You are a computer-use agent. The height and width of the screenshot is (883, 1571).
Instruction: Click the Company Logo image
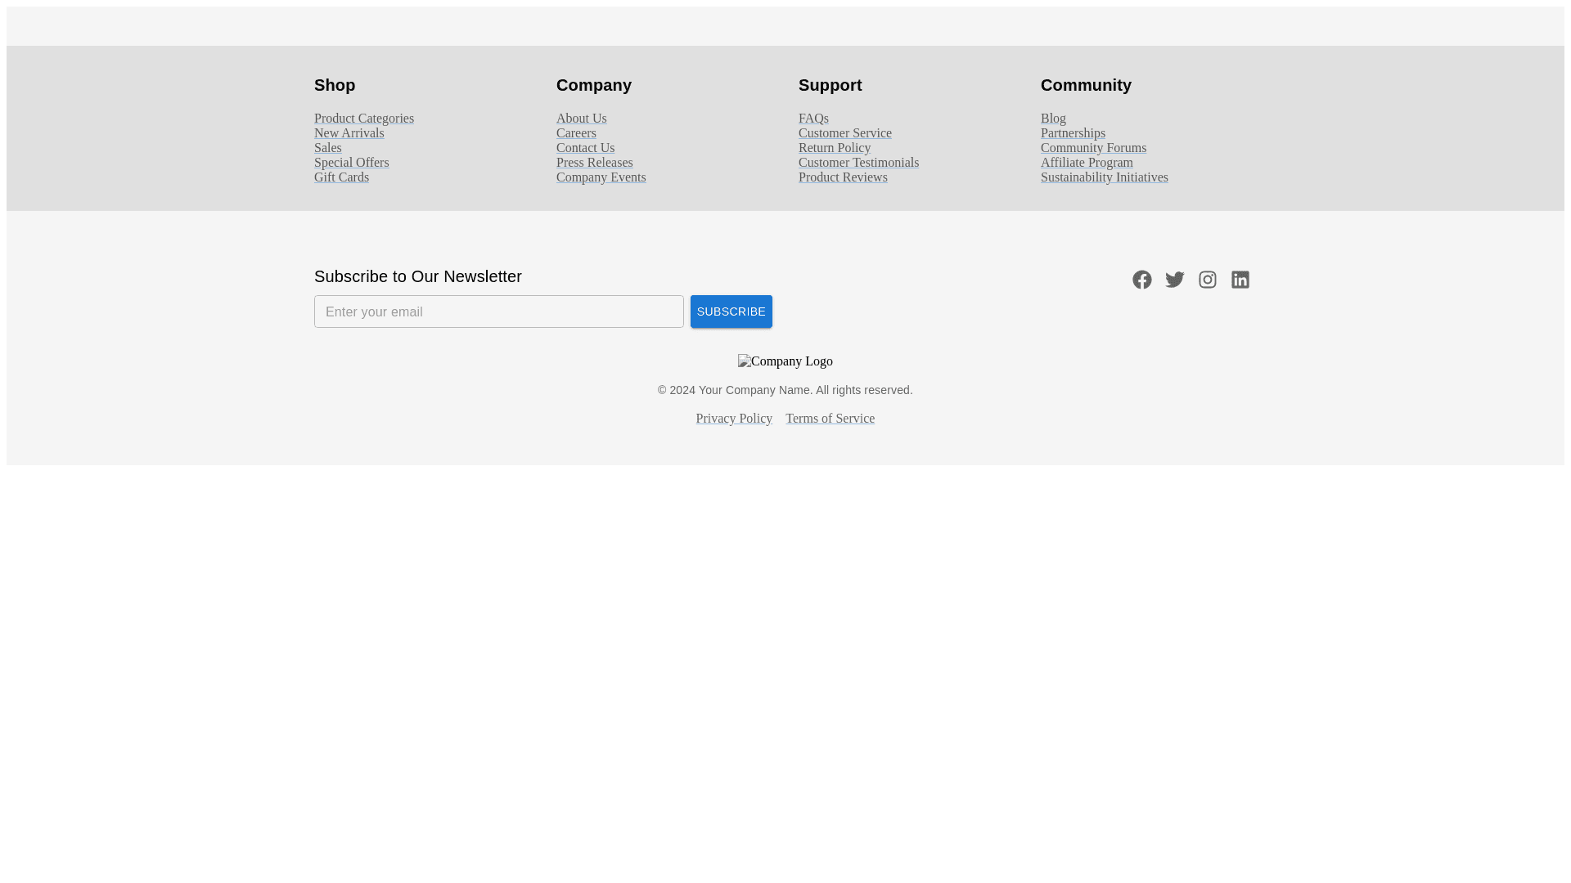point(785,361)
